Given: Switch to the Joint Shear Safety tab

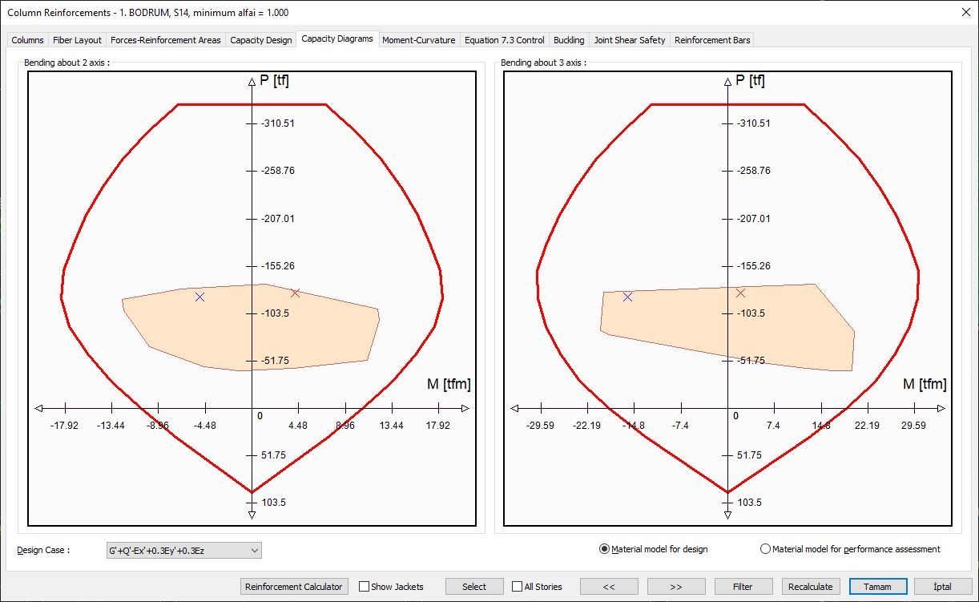Looking at the screenshot, I should (x=630, y=39).
